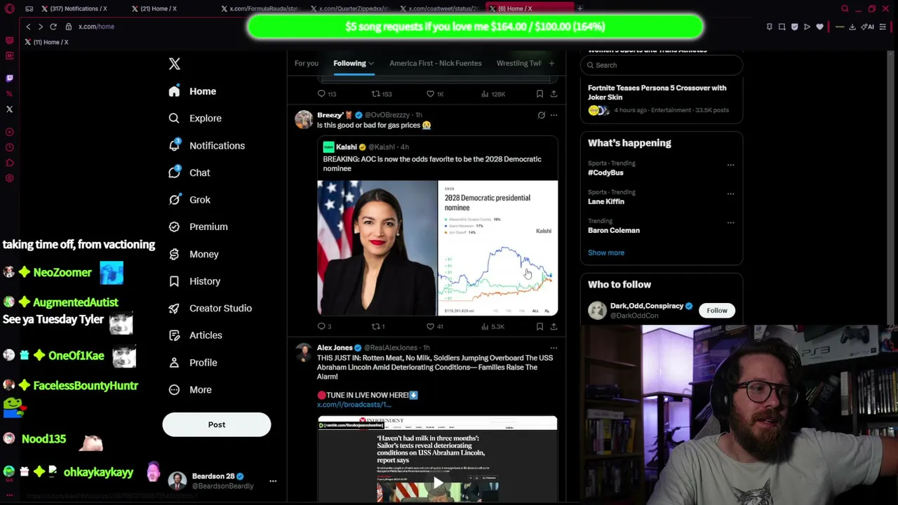Open more options for Baron Coleman trend
The width and height of the screenshot is (898, 505).
[x=730, y=222]
